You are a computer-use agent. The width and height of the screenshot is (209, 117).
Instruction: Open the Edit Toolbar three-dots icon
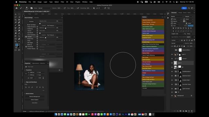tap(19, 42)
